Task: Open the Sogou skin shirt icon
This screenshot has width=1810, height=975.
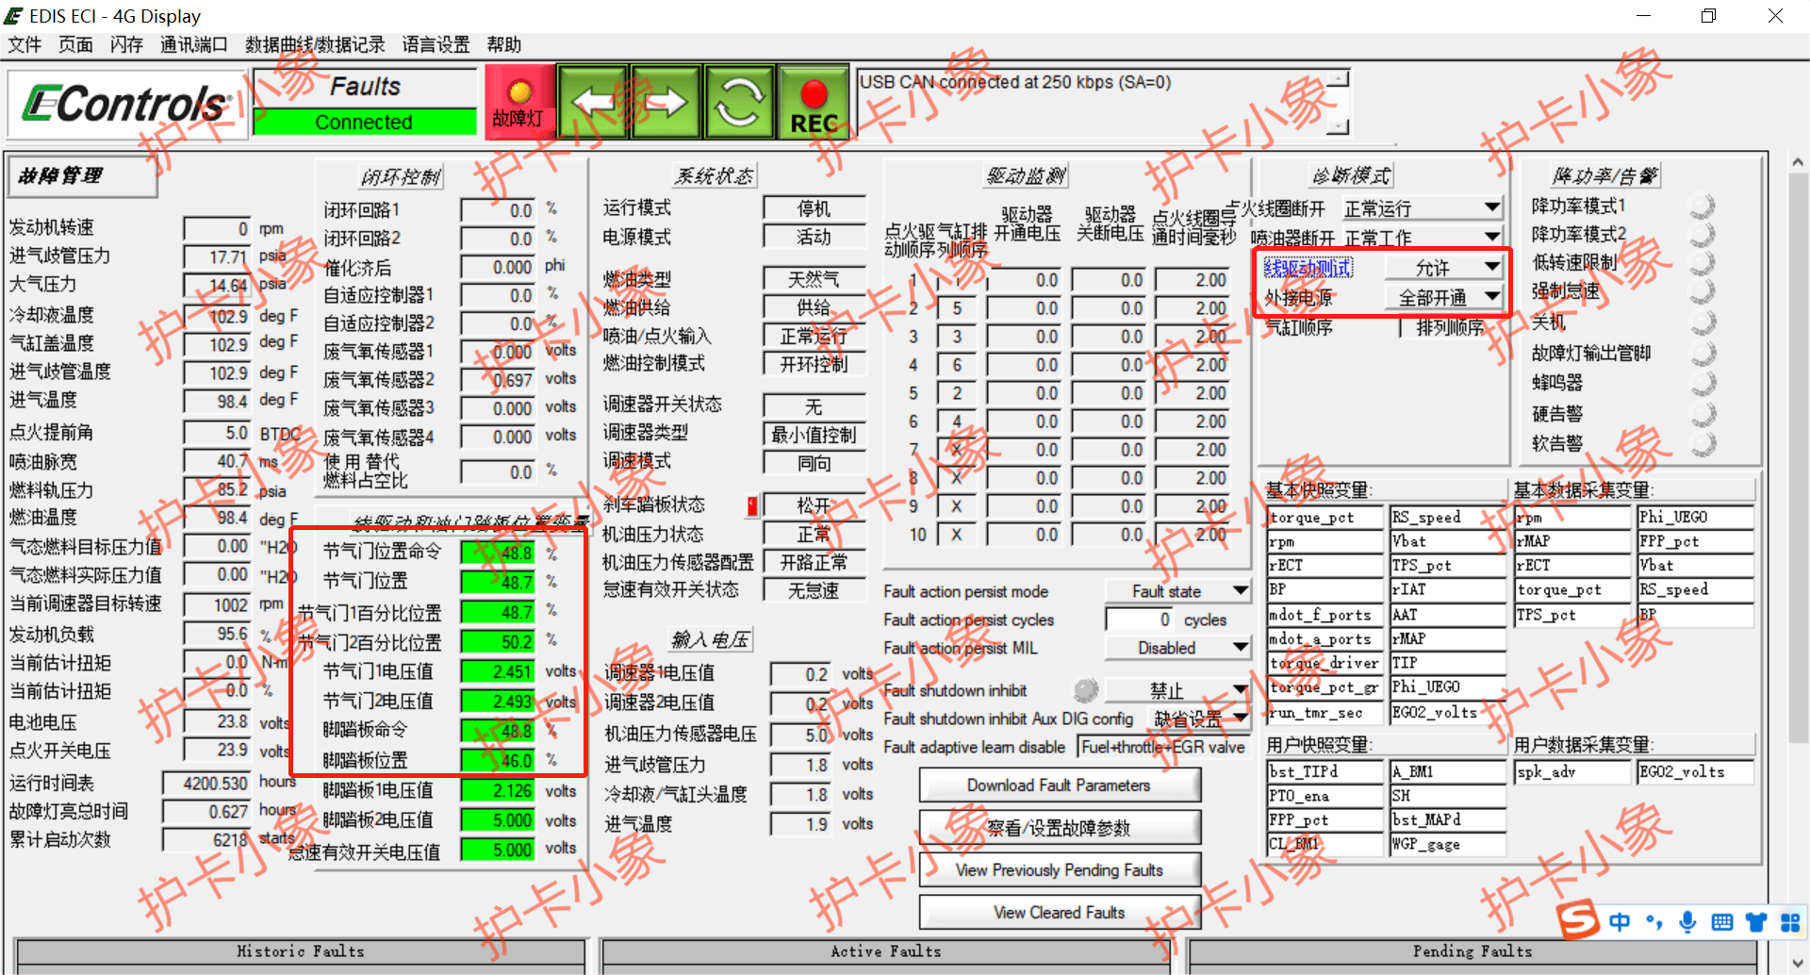Action: (x=1755, y=922)
